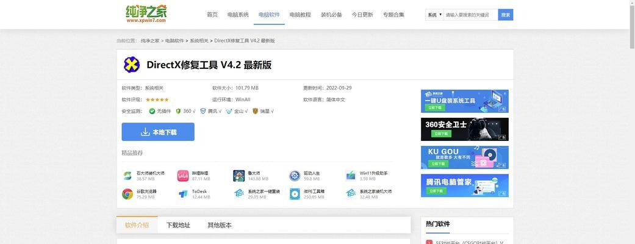Click the 腾讯 blue shield icon
Image resolution: width=635 pixels, height=244 pixels.
point(203,111)
